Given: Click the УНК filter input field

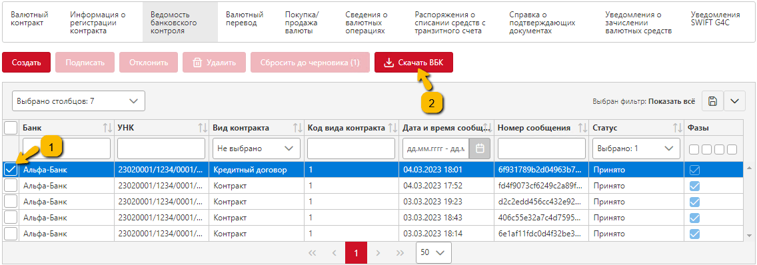Looking at the screenshot, I should pyautogui.click(x=161, y=148).
